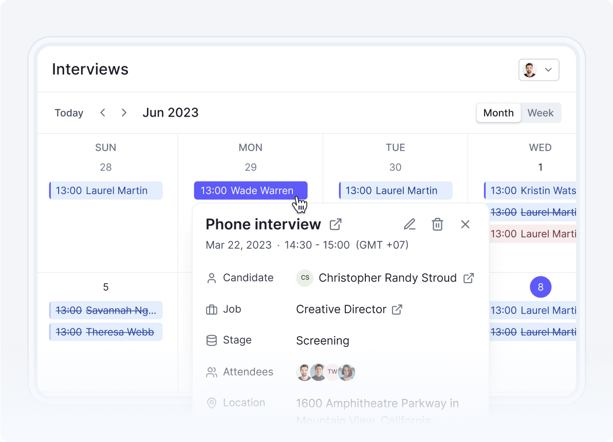Open 13:00 Wade Warren event on Monday 29
This screenshot has width=613, height=442.
click(251, 191)
